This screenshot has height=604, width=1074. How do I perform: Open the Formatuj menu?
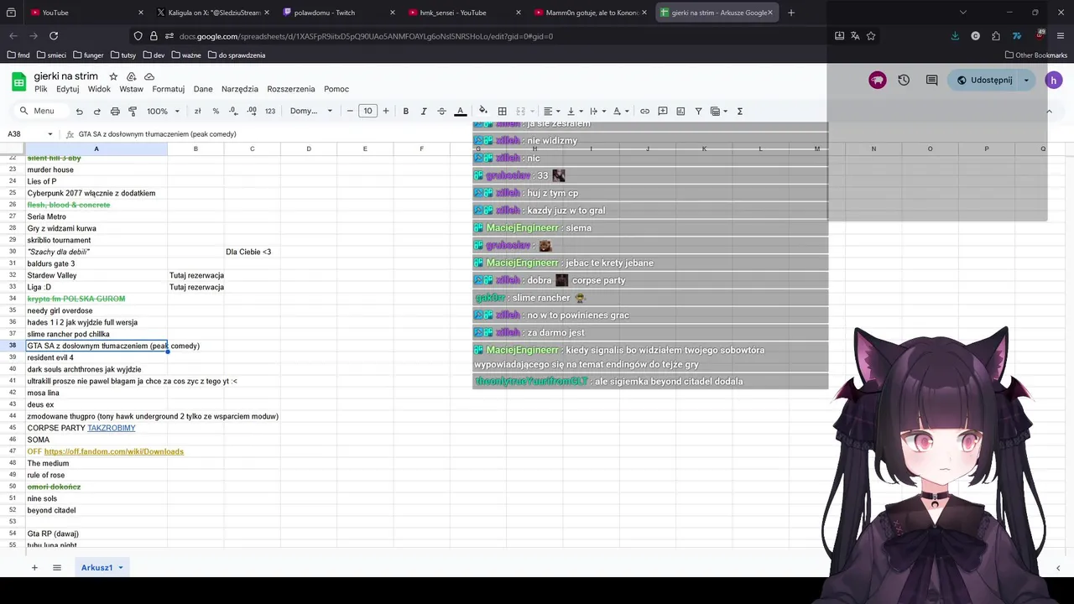[168, 89]
